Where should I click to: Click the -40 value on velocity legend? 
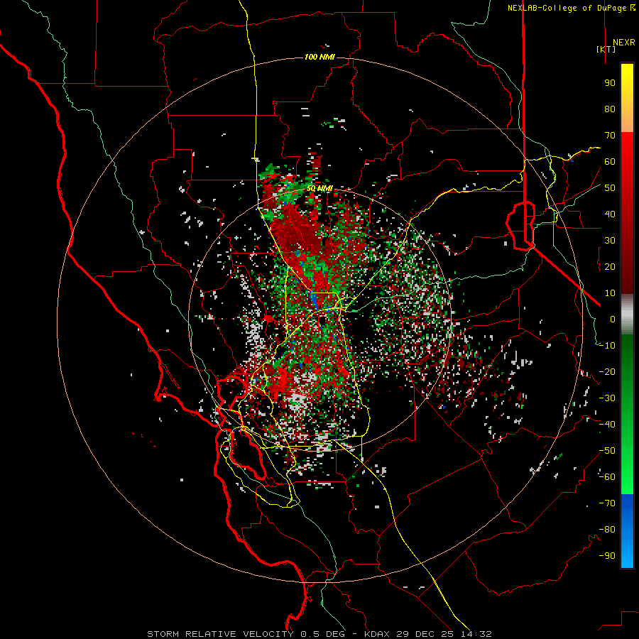click(x=607, y=425)
